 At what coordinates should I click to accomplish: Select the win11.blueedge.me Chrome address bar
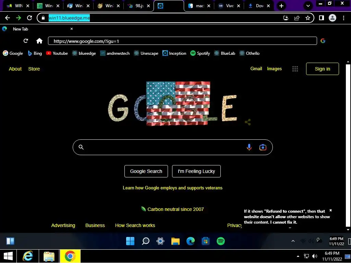[x=175, y=18]
